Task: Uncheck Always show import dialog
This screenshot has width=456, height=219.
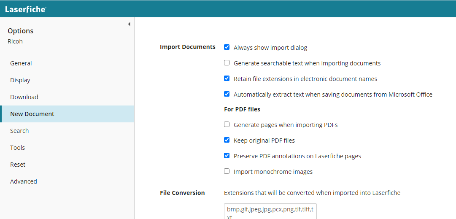Action: [227, 47]
